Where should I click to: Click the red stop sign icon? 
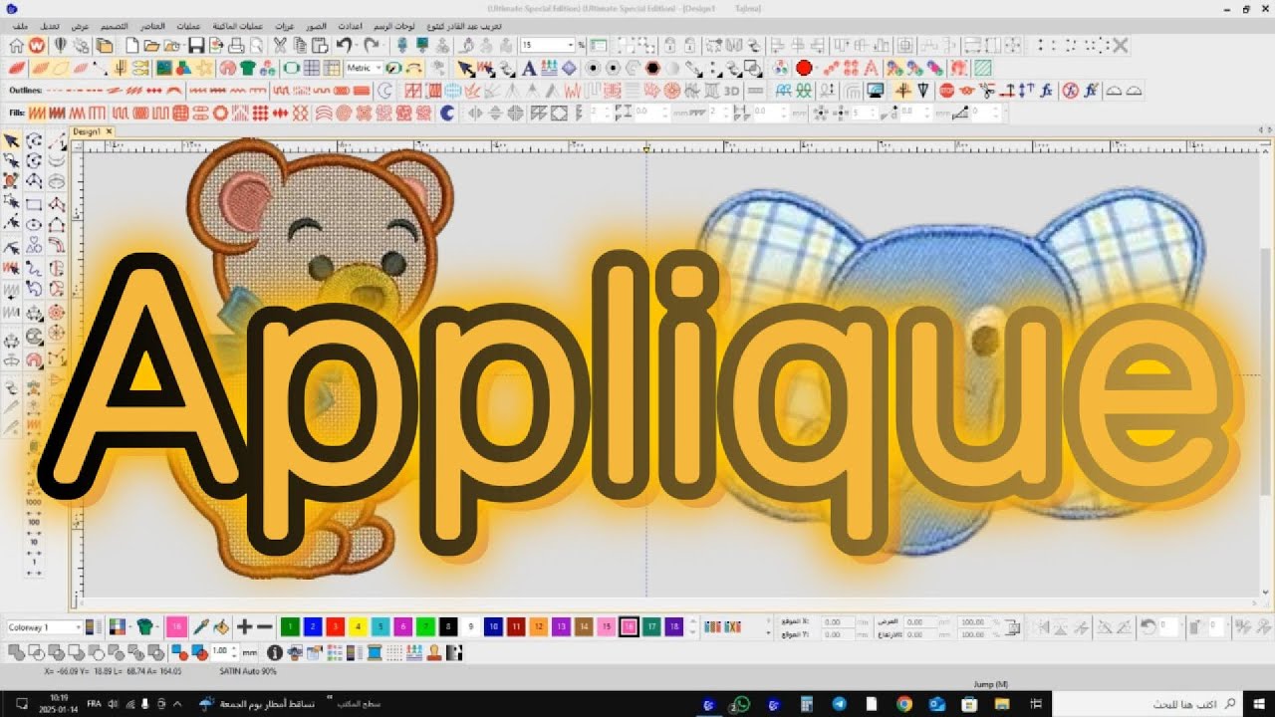947,91
